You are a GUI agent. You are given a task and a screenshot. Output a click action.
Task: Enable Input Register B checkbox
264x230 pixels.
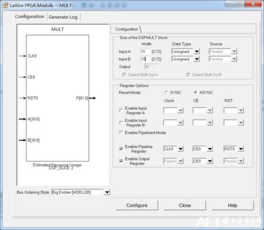121,123
